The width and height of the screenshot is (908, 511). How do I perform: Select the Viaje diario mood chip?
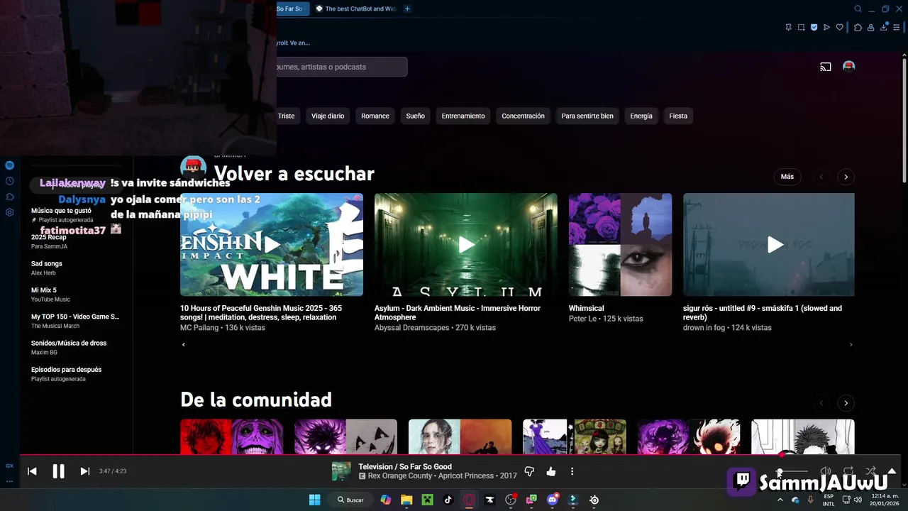pos(328,116)
